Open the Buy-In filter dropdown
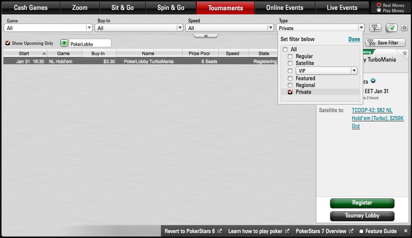The width and height of the screenshot is (412, 238). coord(139,28)
